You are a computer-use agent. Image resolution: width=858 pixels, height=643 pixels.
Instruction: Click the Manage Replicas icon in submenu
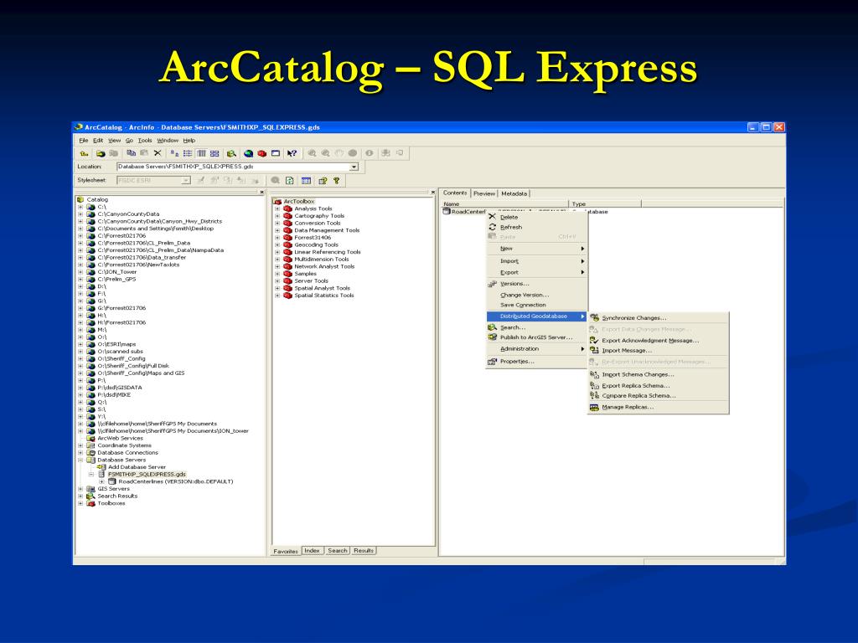[594, 408]
